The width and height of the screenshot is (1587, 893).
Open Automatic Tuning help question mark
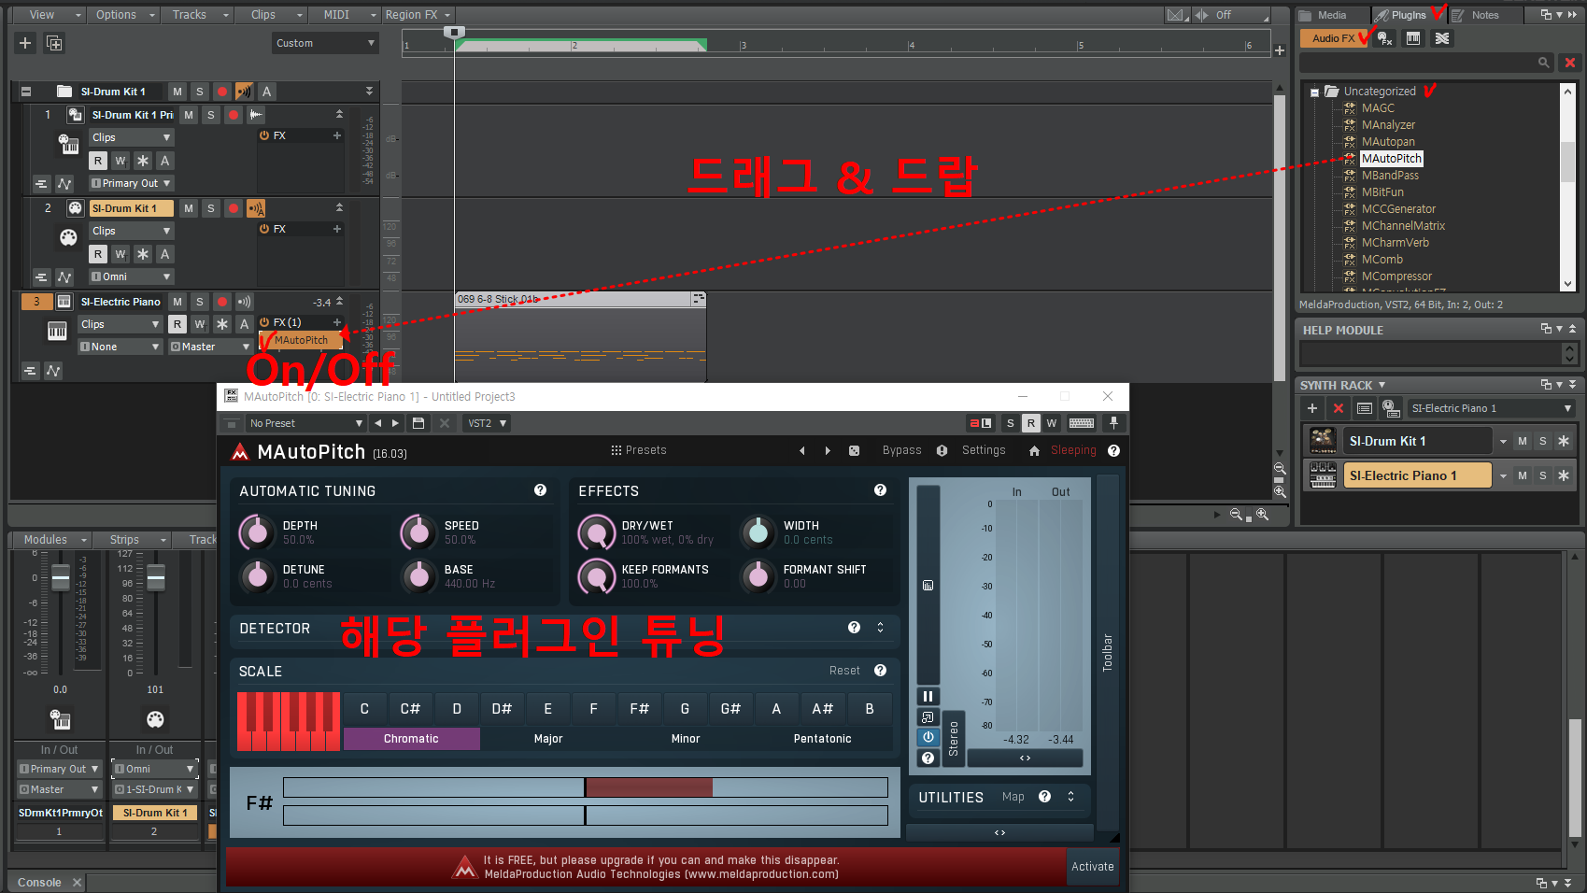[540, 490]
